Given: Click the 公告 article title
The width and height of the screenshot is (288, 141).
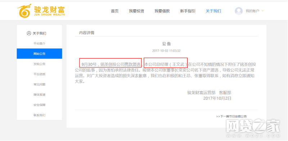Looking at the screenshot, I should [x=166, y=43].
